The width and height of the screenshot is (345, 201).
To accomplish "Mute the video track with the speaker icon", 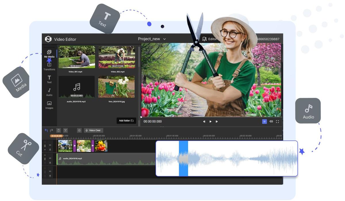I will click(50, 145).
